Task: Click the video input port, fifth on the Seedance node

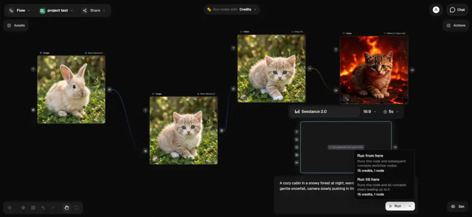Action: (297, 162)
